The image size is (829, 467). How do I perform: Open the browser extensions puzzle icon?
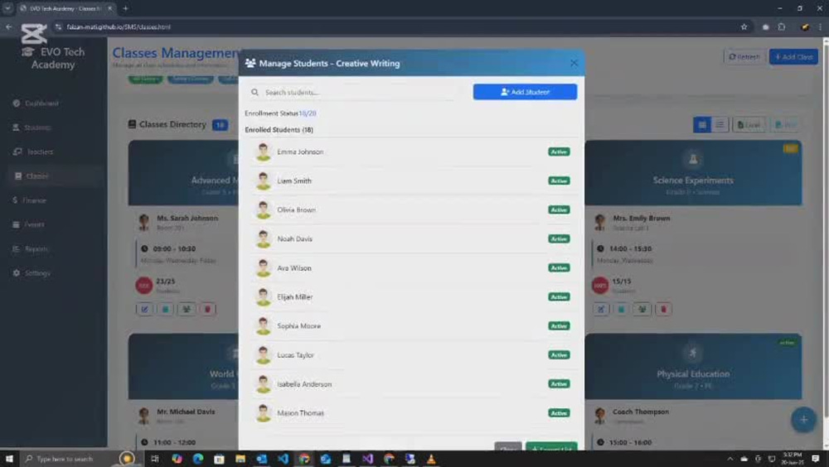pos(782,27)
